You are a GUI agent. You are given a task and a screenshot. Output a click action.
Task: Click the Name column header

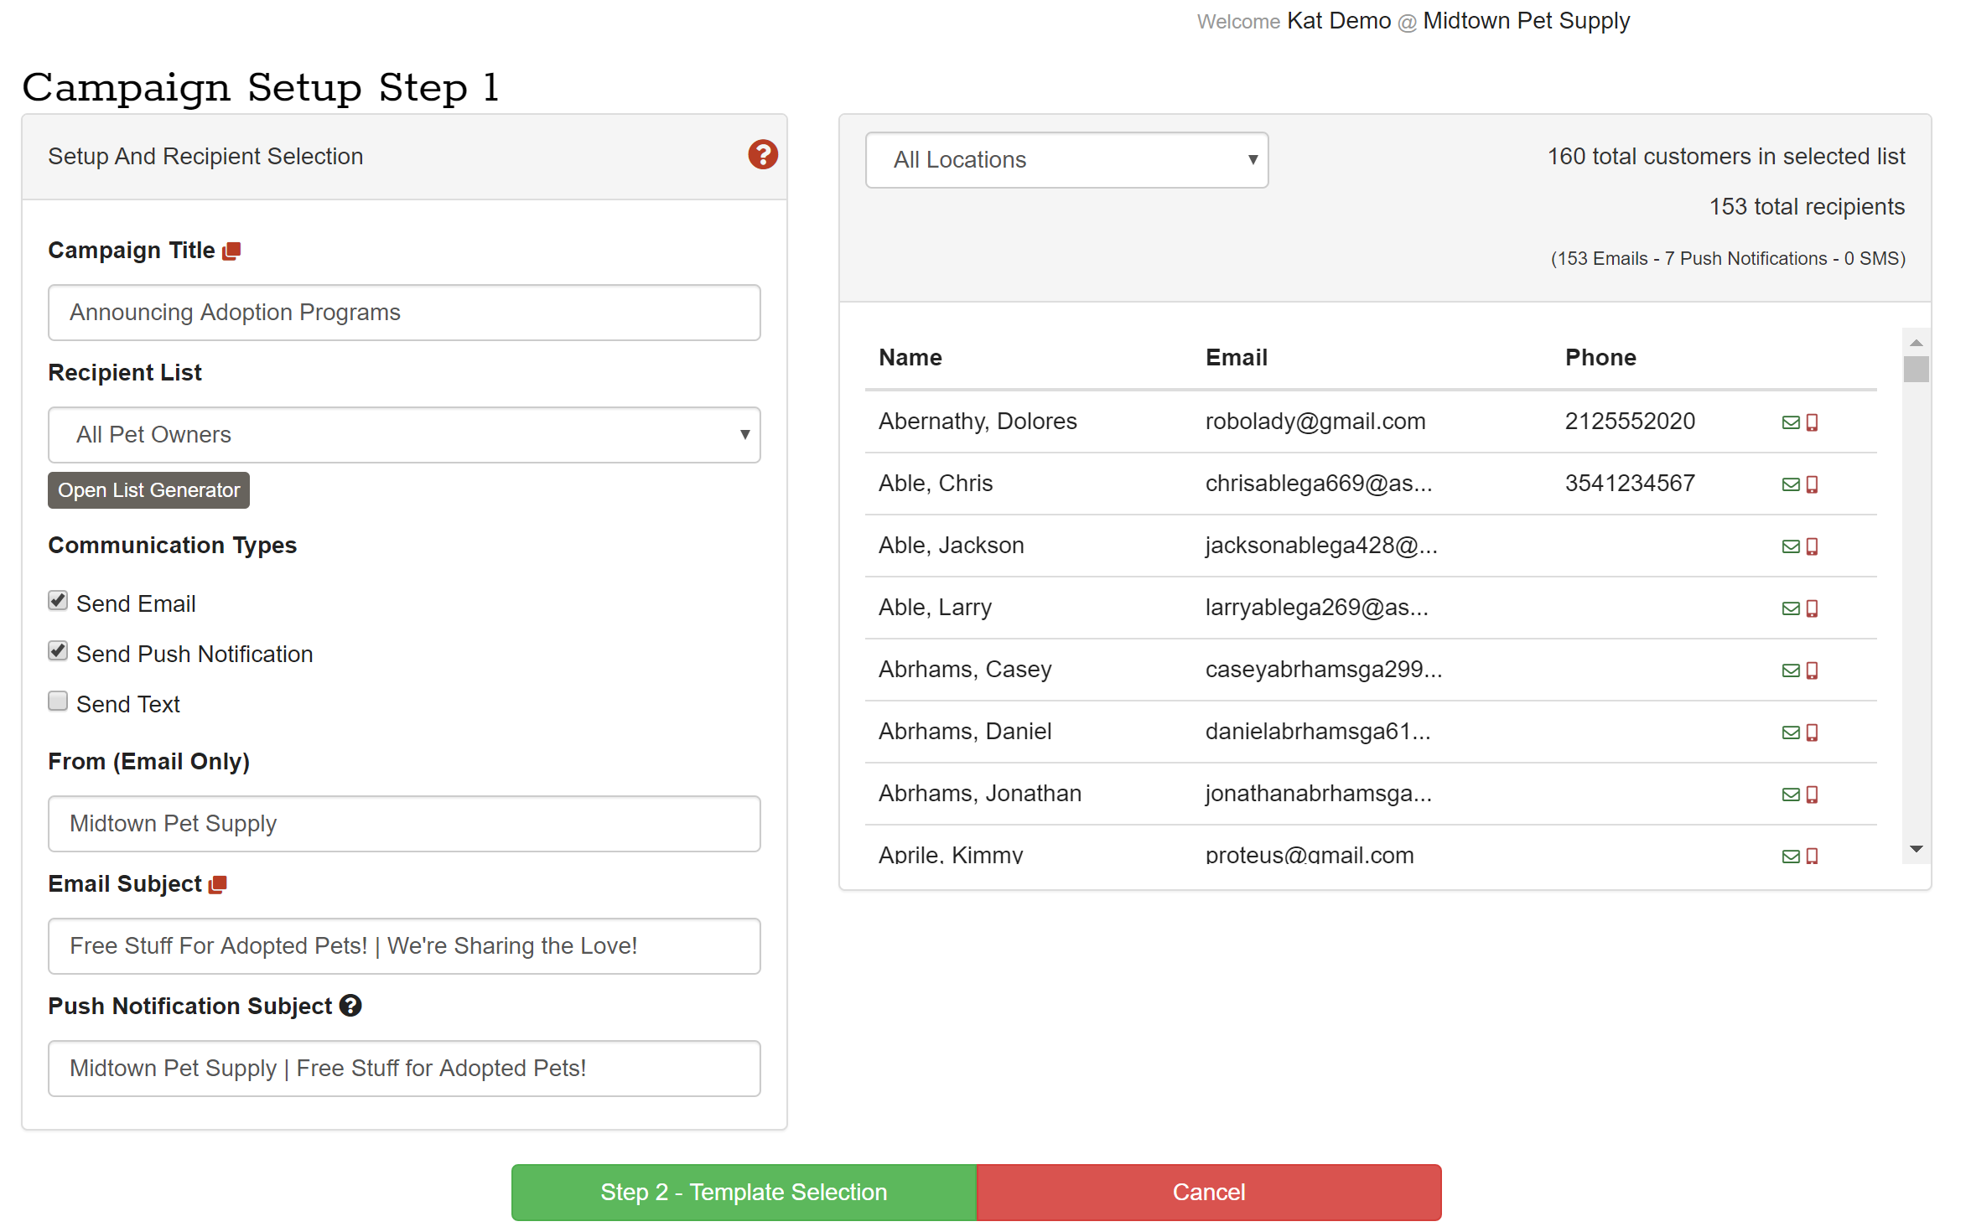(910, 358)
